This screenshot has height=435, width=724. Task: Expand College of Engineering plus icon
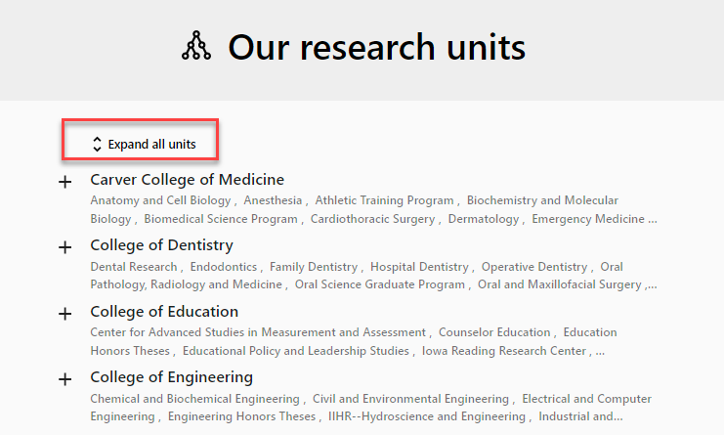pos(65,379)
